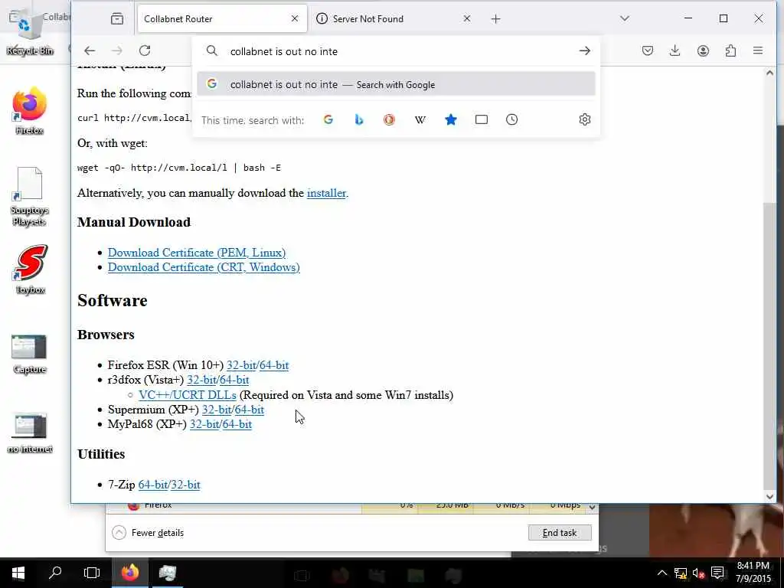The image size is (784, 588).
Task: Open the Firefox account icon
Action: pyautogui.click(x=703, y=51)
